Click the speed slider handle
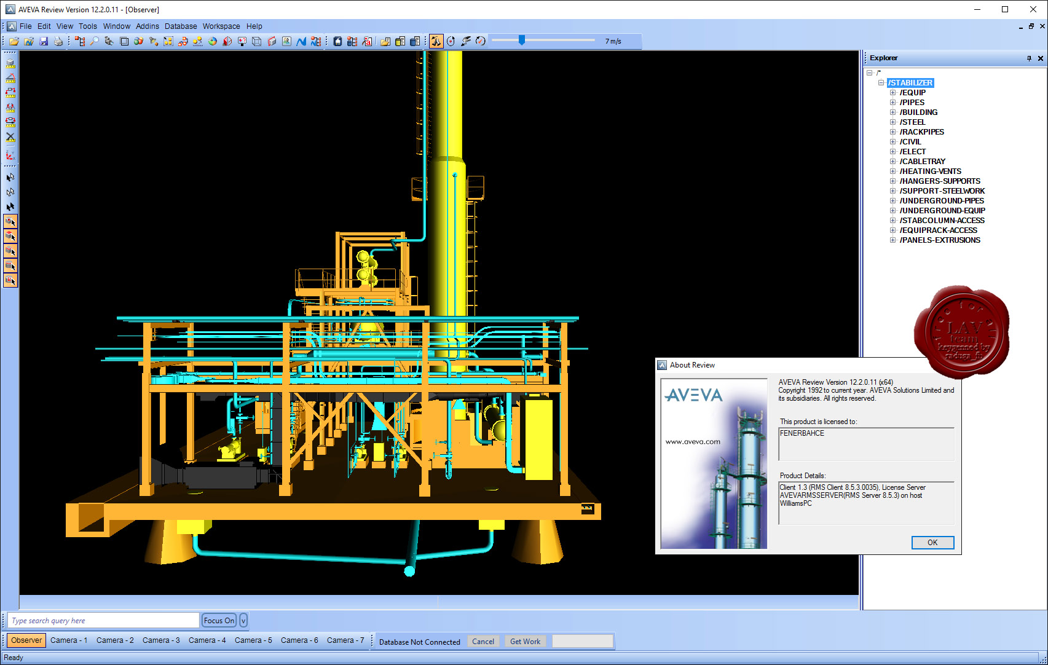Screen dimensions: 1048x665 pos(522,41)
